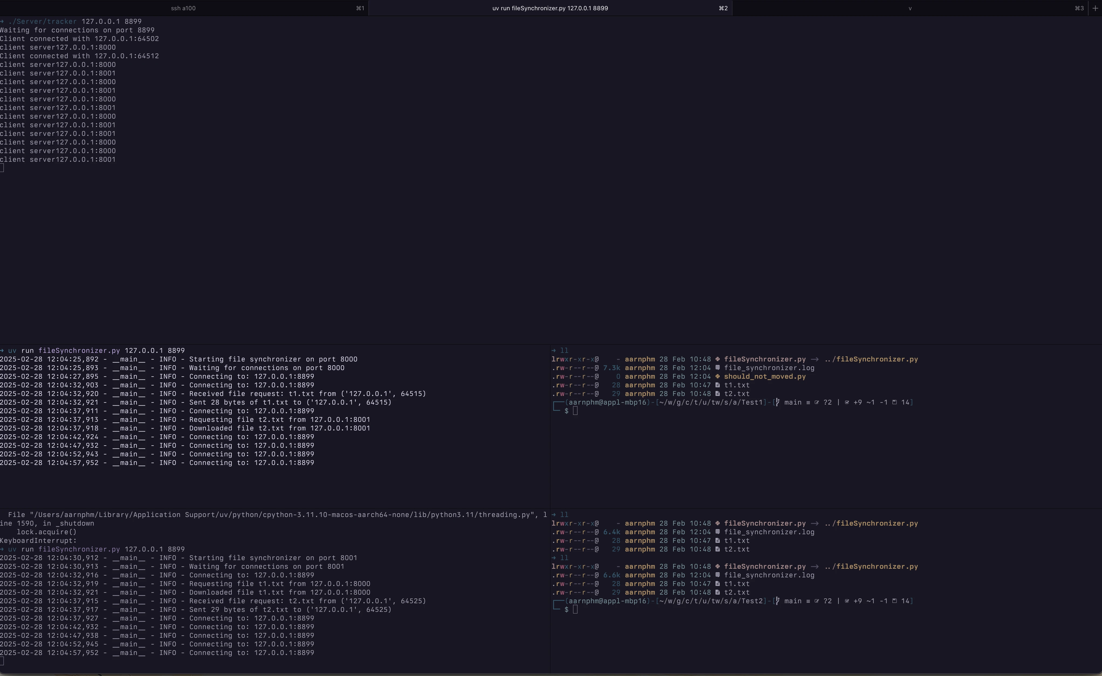Click the 'should_not_moved.py' filename

(765, 377)
